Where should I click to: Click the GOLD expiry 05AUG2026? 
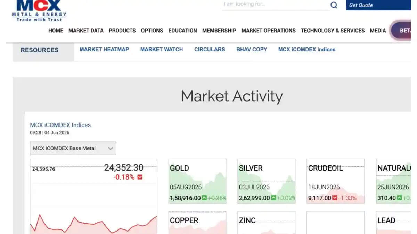[186, 187]
